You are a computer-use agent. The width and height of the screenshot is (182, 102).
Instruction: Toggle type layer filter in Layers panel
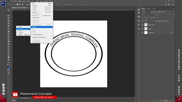pos(157,12)
